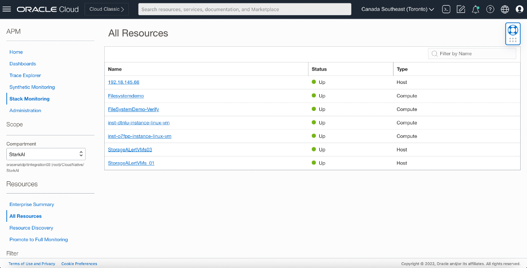Open the Cloud Editor pencil icon
This screenshot has width=527, height=268.
[461, 10]
